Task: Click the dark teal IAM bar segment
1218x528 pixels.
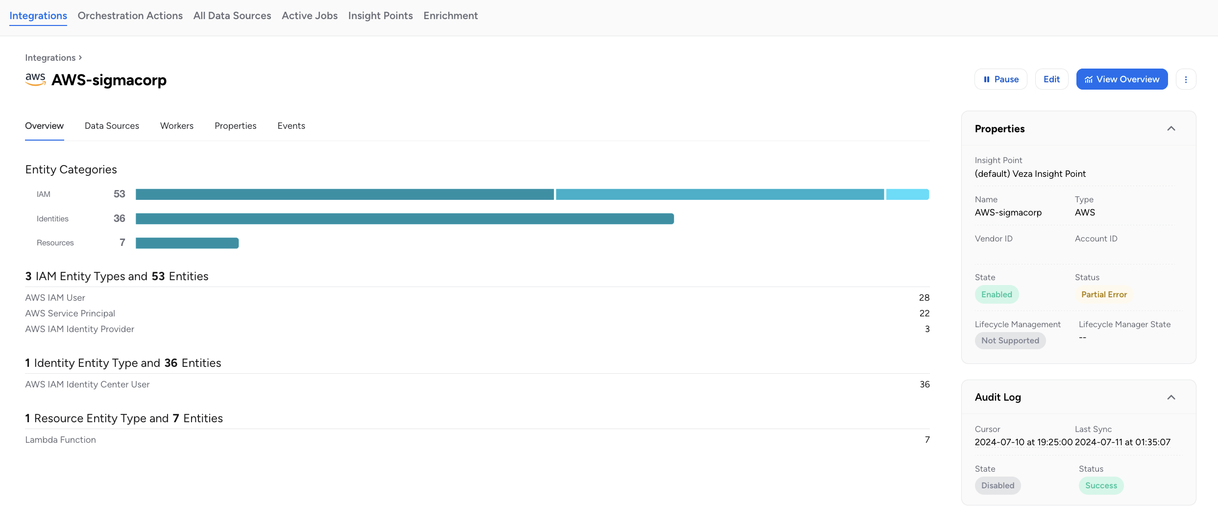Action: tap(345, 194)
